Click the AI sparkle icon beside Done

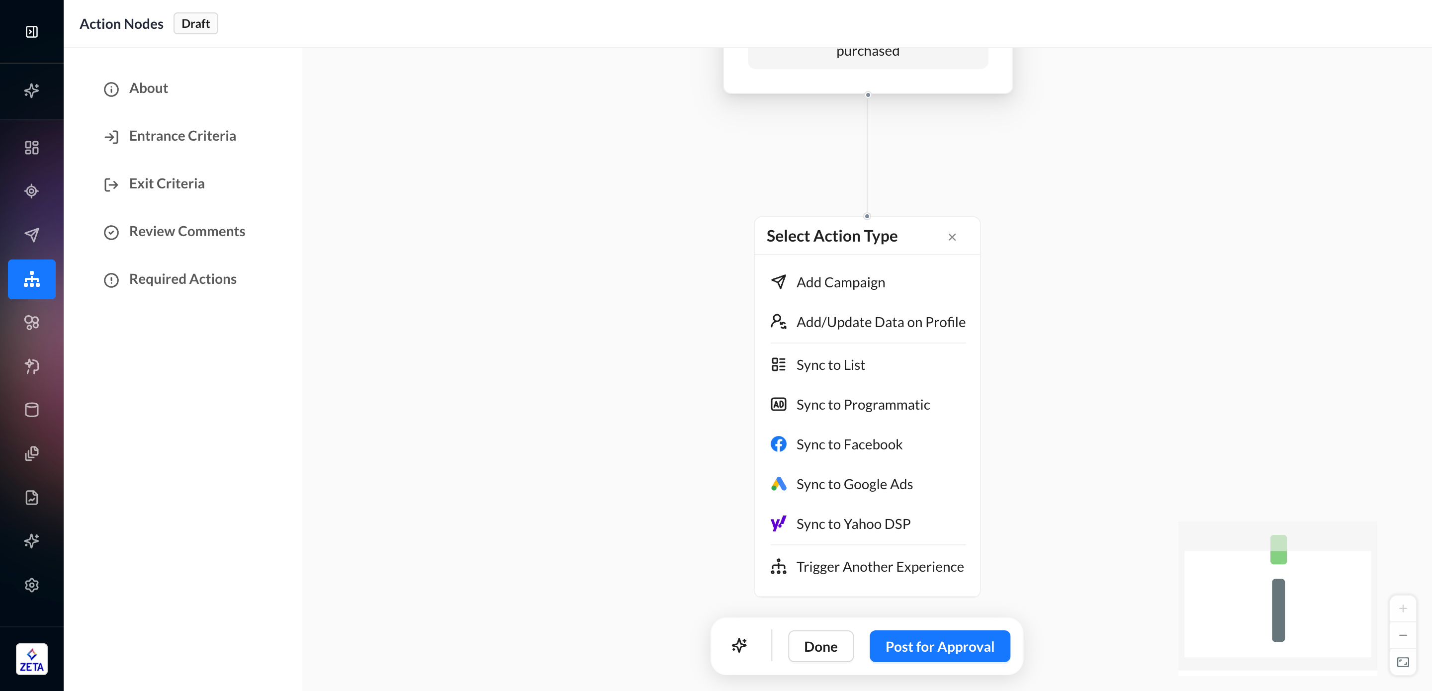(739, 645)
